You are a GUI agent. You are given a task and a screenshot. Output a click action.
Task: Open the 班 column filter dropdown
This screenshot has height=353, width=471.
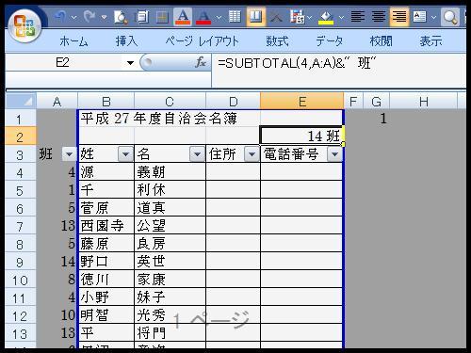69,154
